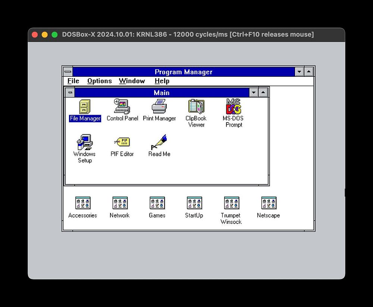Select the Netscape program group icon
373x307 pixels.
269,203
